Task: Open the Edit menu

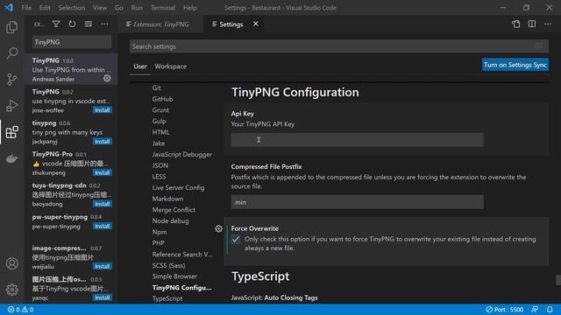Action: pyautogui.click(x=45, y=8)
